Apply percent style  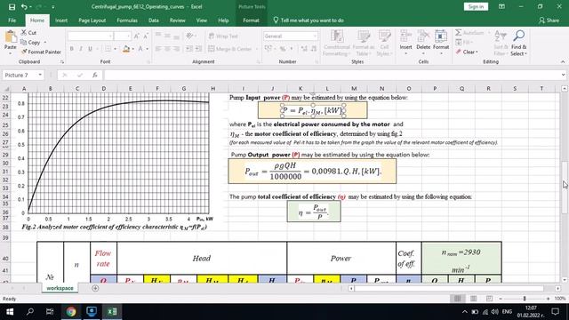(283, 49)
